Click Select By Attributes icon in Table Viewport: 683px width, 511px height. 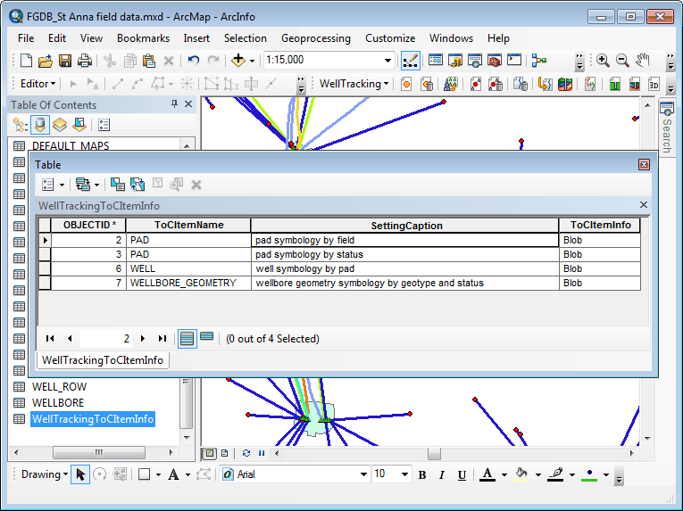[x=118, y=185]
